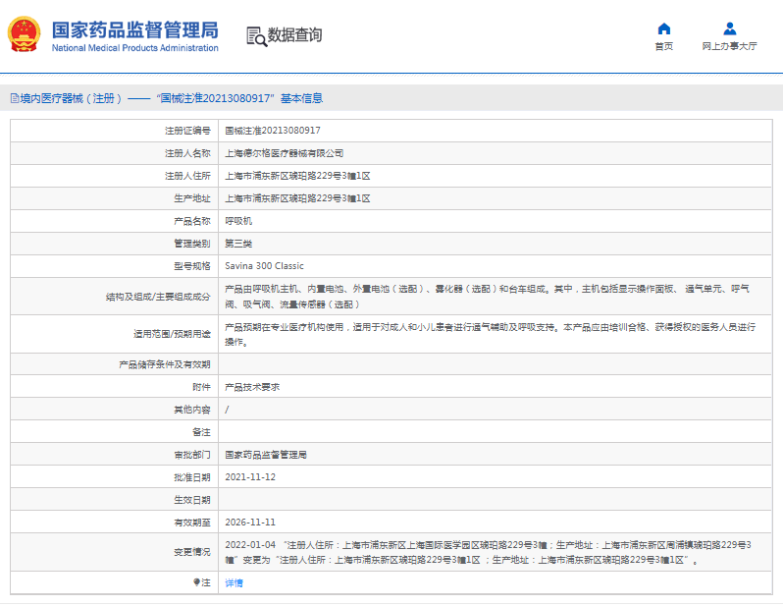The width and height of the screenshot is (783, 606).
Task: Select the 适用范围 description text
Action: click(x=490, y=334)
